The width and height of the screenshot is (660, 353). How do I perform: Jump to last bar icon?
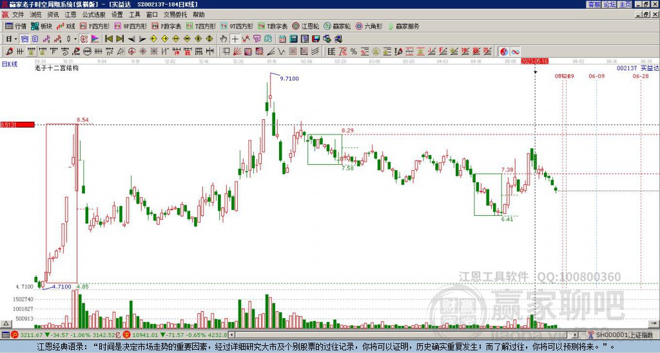tap(120, 39)
